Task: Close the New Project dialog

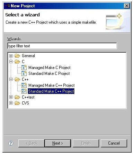Action: (127, 6)
